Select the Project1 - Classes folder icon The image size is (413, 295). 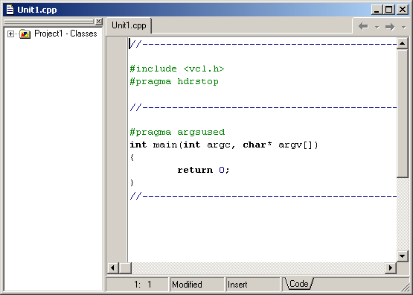(25, 34)
